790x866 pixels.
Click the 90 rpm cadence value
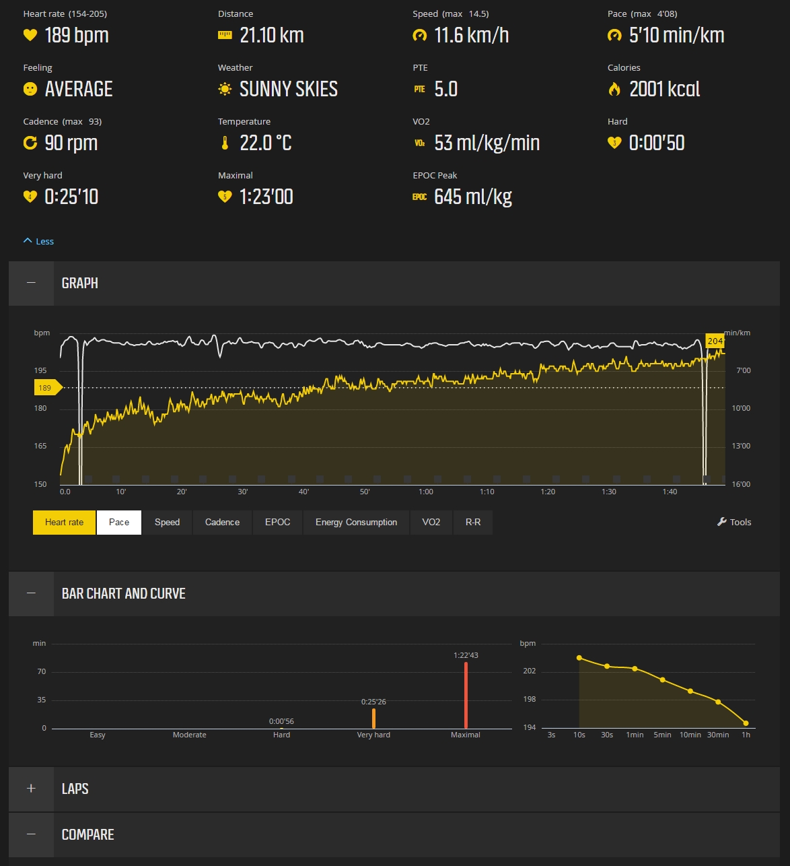(x=71, y=143)
